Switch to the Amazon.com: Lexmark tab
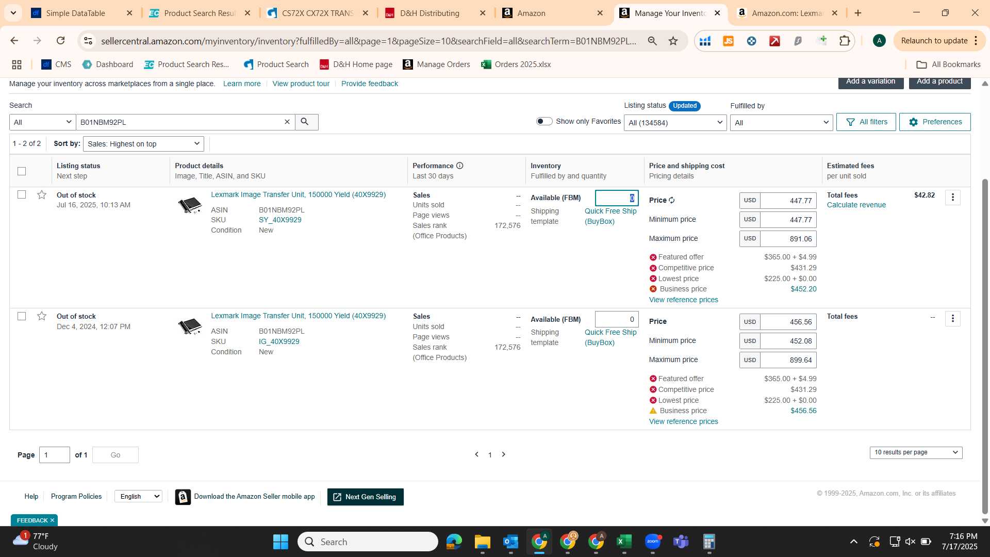990x557 pixels. [787, 13]
